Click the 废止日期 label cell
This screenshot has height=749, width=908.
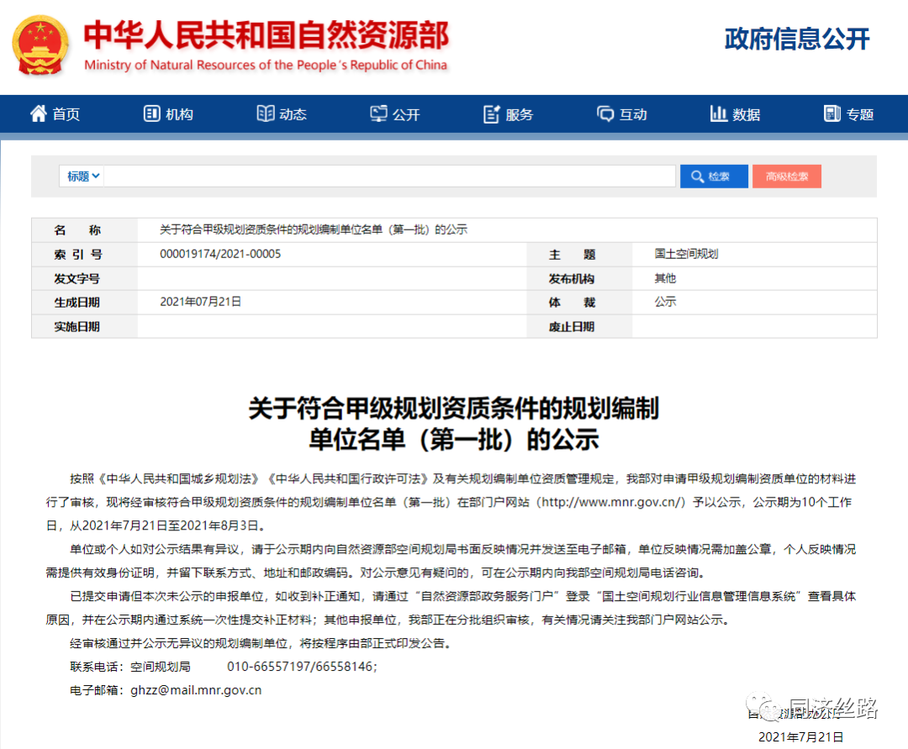tap(579, 326)
